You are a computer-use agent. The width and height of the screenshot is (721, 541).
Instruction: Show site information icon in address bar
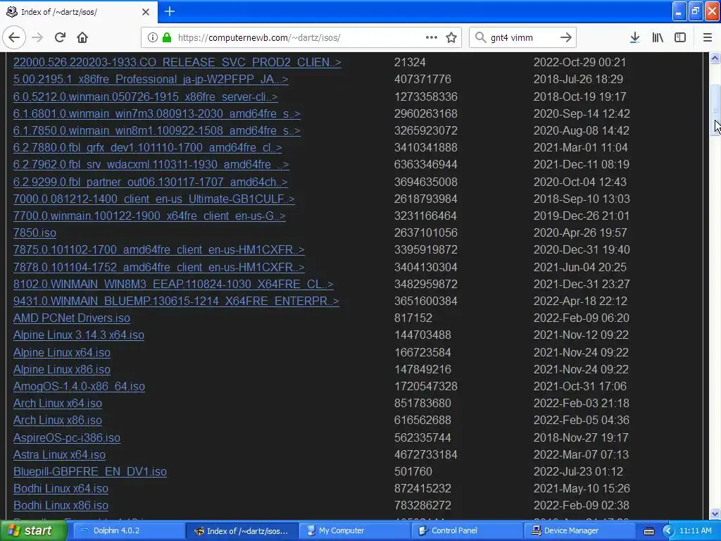pos(153,37)
